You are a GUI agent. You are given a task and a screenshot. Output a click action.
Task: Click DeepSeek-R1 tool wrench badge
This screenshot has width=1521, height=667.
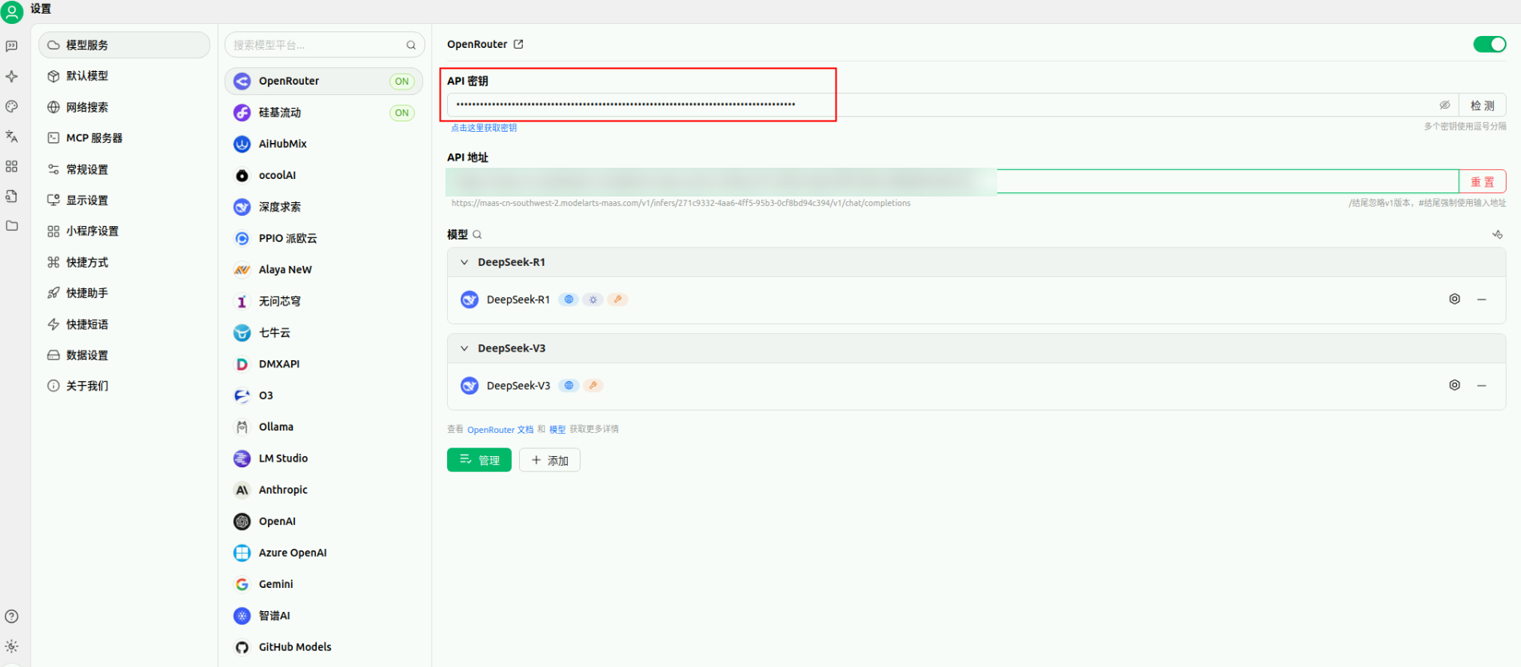617,300
